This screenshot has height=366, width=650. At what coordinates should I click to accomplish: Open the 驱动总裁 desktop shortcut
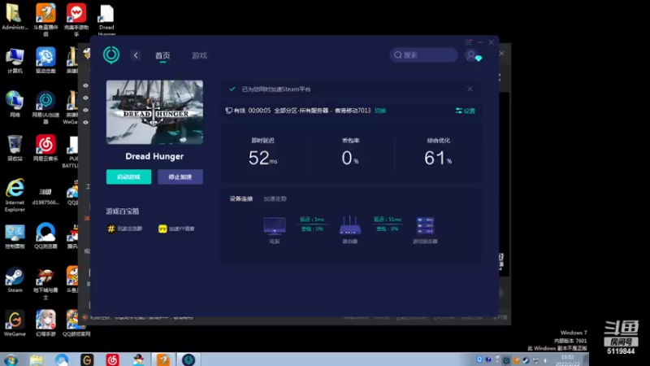[45, 60]
